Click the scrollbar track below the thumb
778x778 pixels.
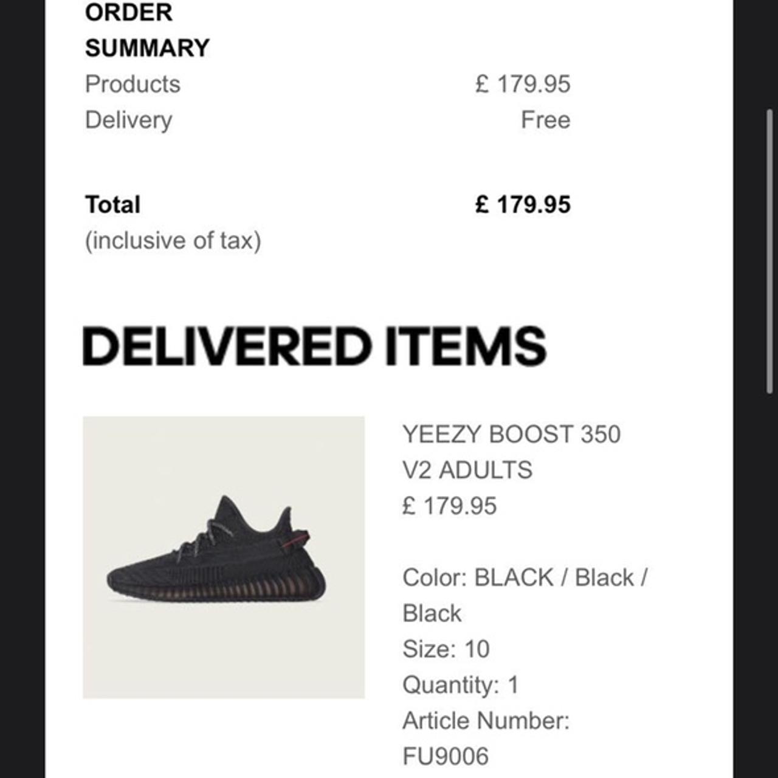coord(769,583)
